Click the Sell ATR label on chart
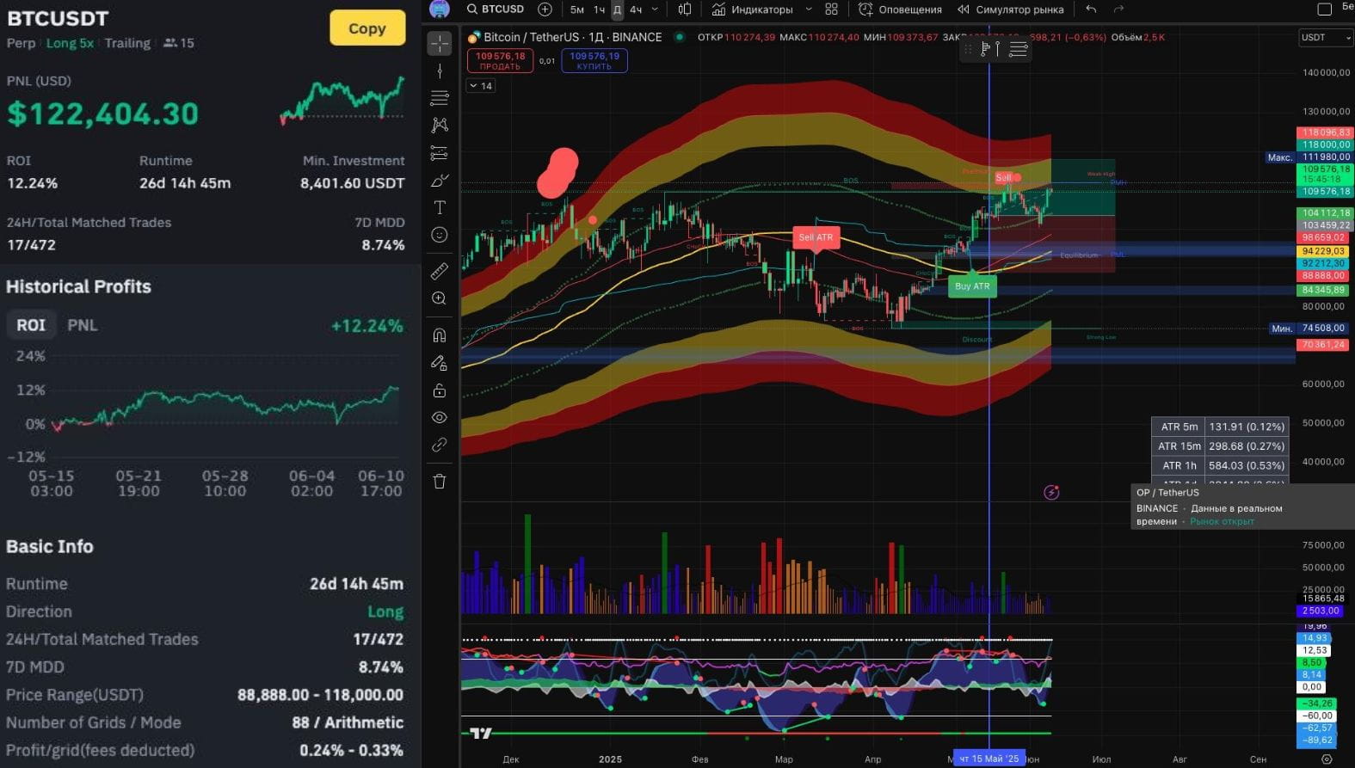 pyautogui.click(x=816, y=237)
